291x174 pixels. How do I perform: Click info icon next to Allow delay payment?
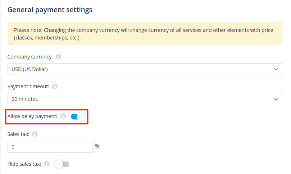pyautogui.click(x=63, y=116)
